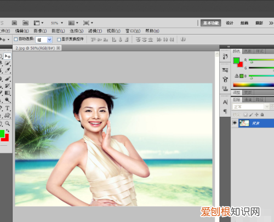Open the 正常 blend mode dropdown
274x222 pixels.
pos(251,106)
